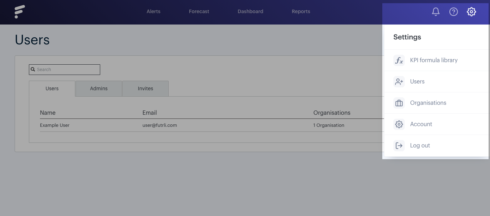The width and height of the screenshot is (490, 216).
Task: Open Organisations from the Settings menu
Action: click(436, 103)
